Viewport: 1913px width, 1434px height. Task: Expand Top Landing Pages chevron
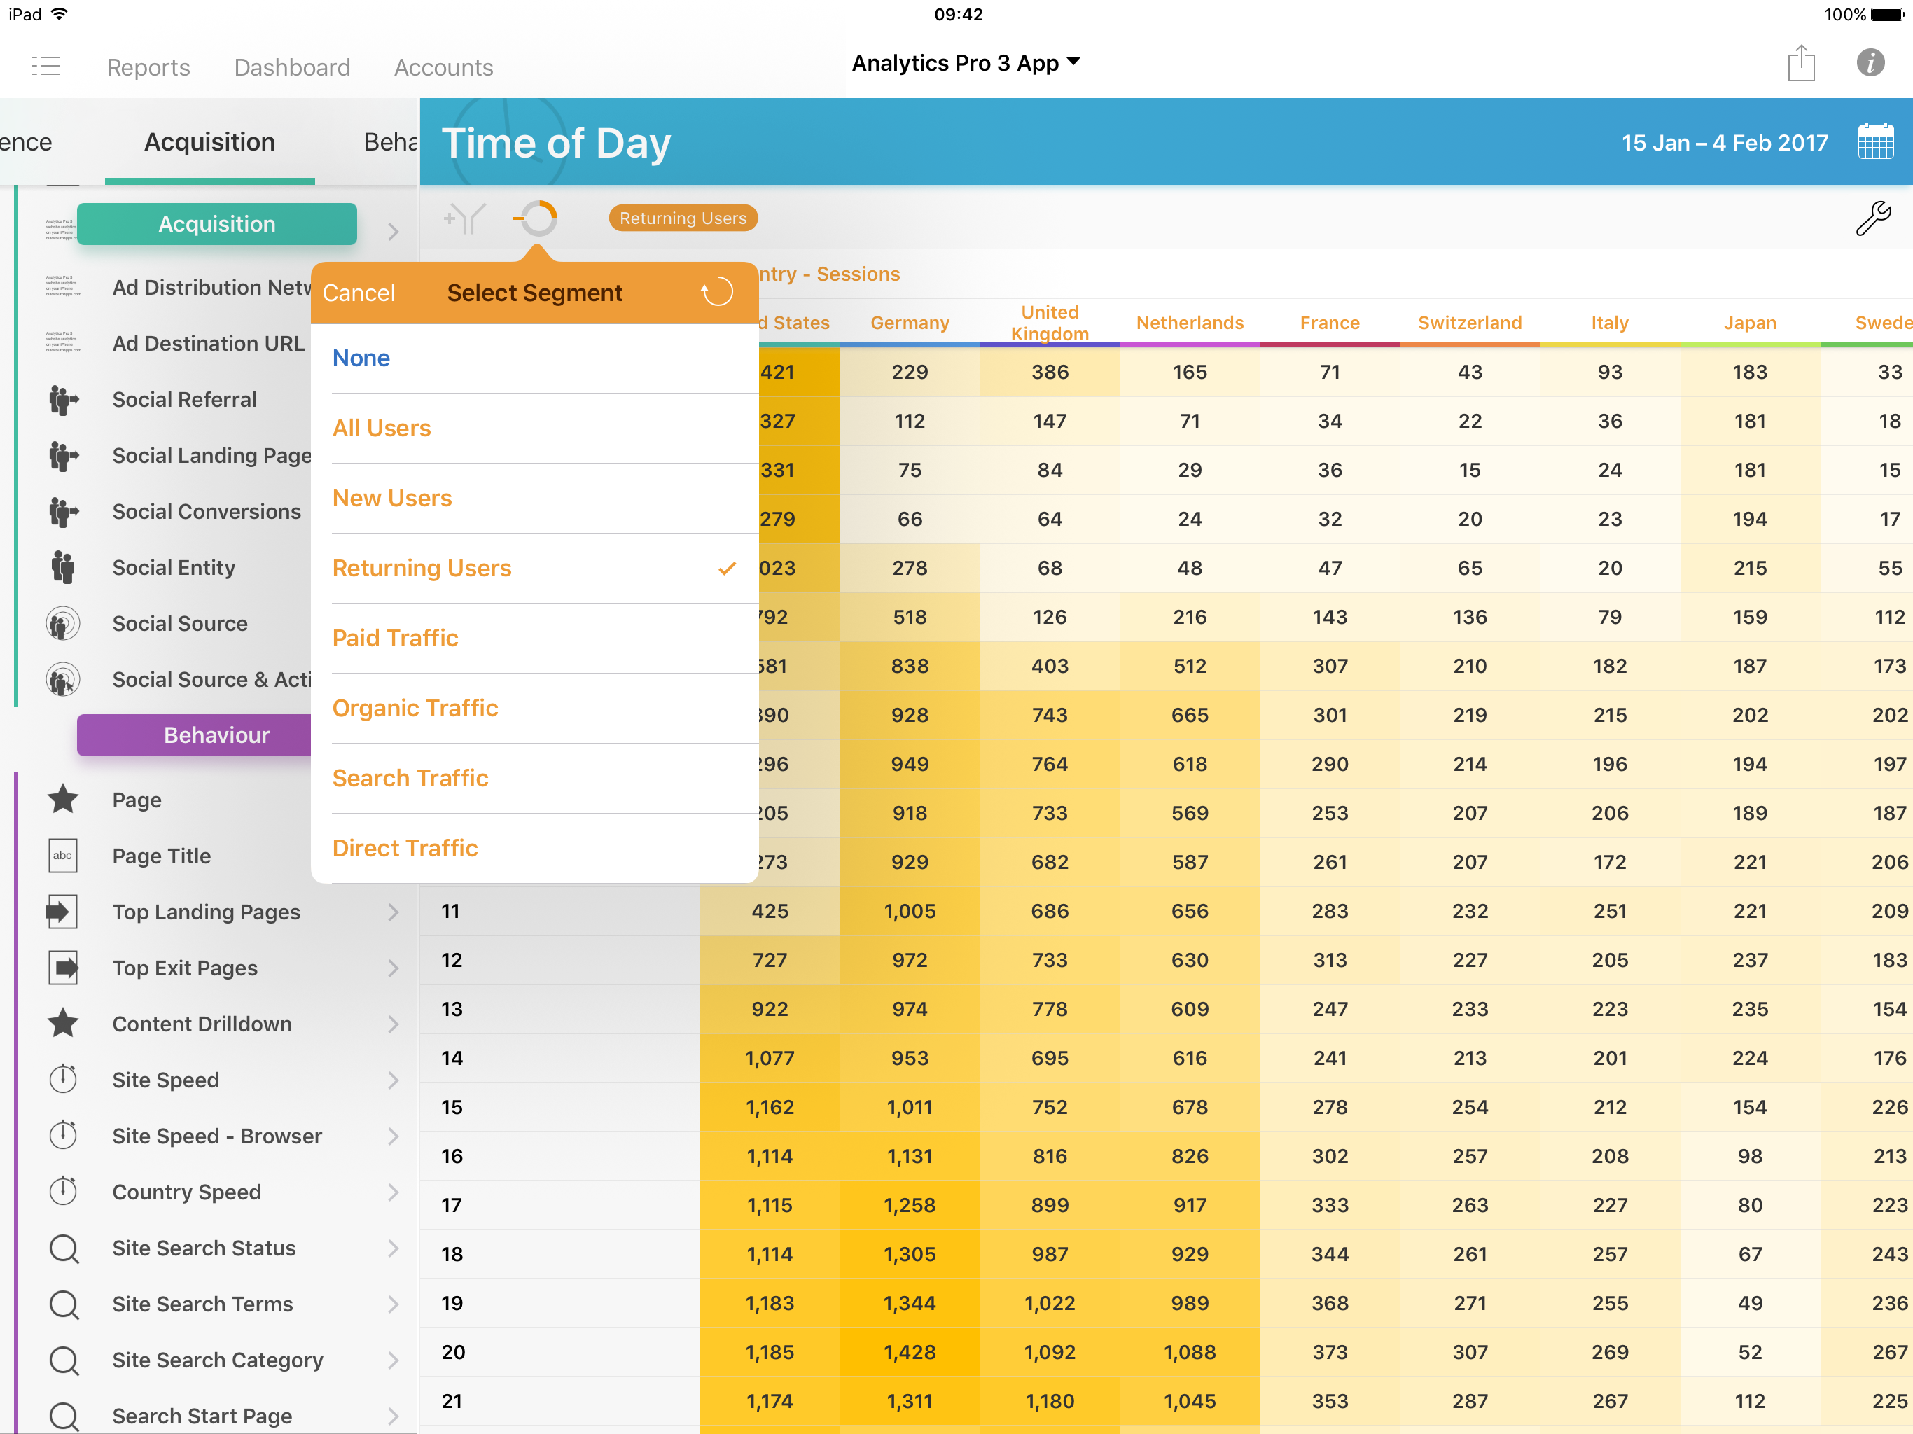click(394, 912)
